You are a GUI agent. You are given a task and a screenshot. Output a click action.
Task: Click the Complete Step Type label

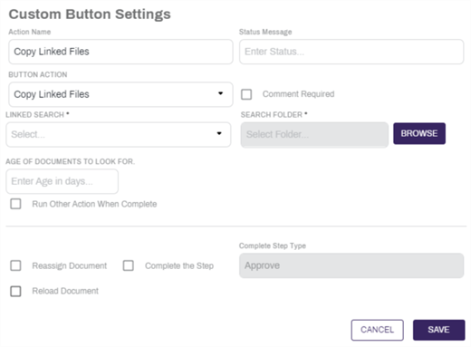(x=273, y=246)
